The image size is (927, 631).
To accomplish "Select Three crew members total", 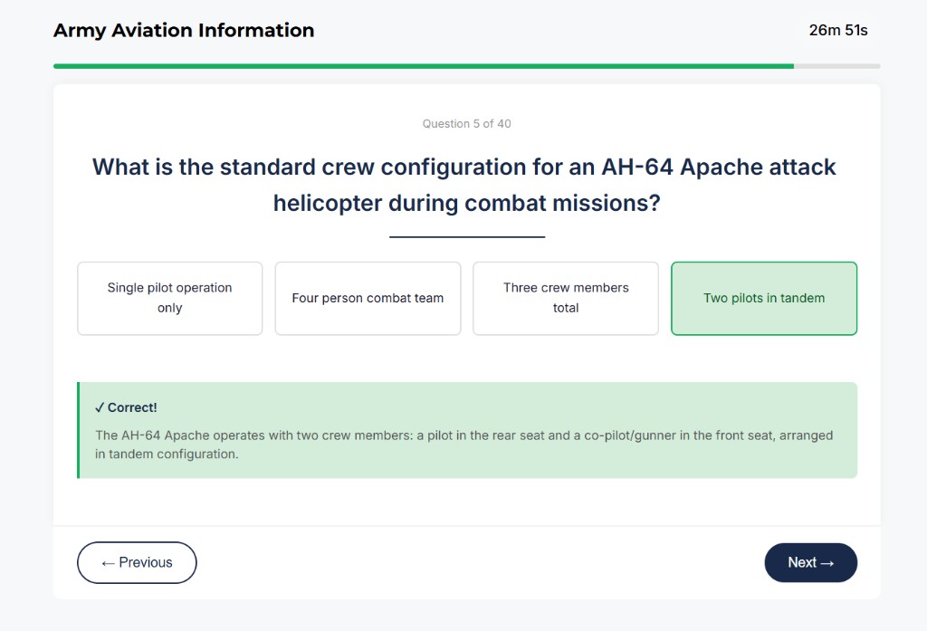I will click(x=565, y=298).
